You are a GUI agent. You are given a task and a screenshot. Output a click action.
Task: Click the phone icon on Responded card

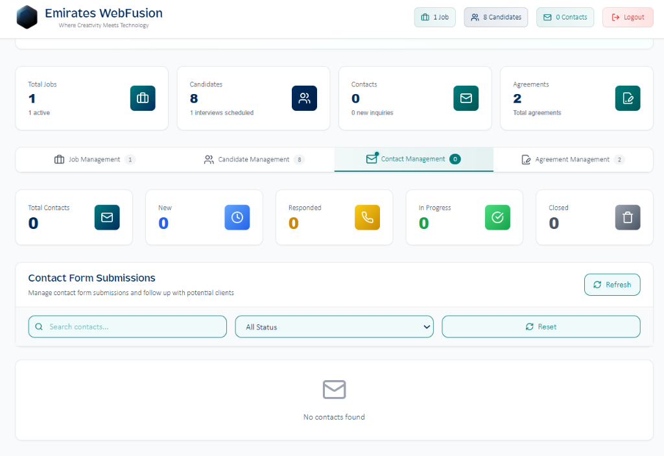click(367, 217)
